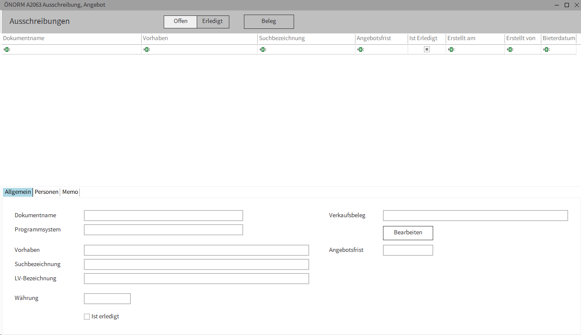This screenshot has width=581, height=335.
Task: Click filter icon in Dokumentname column
Action: coord(6,49)
